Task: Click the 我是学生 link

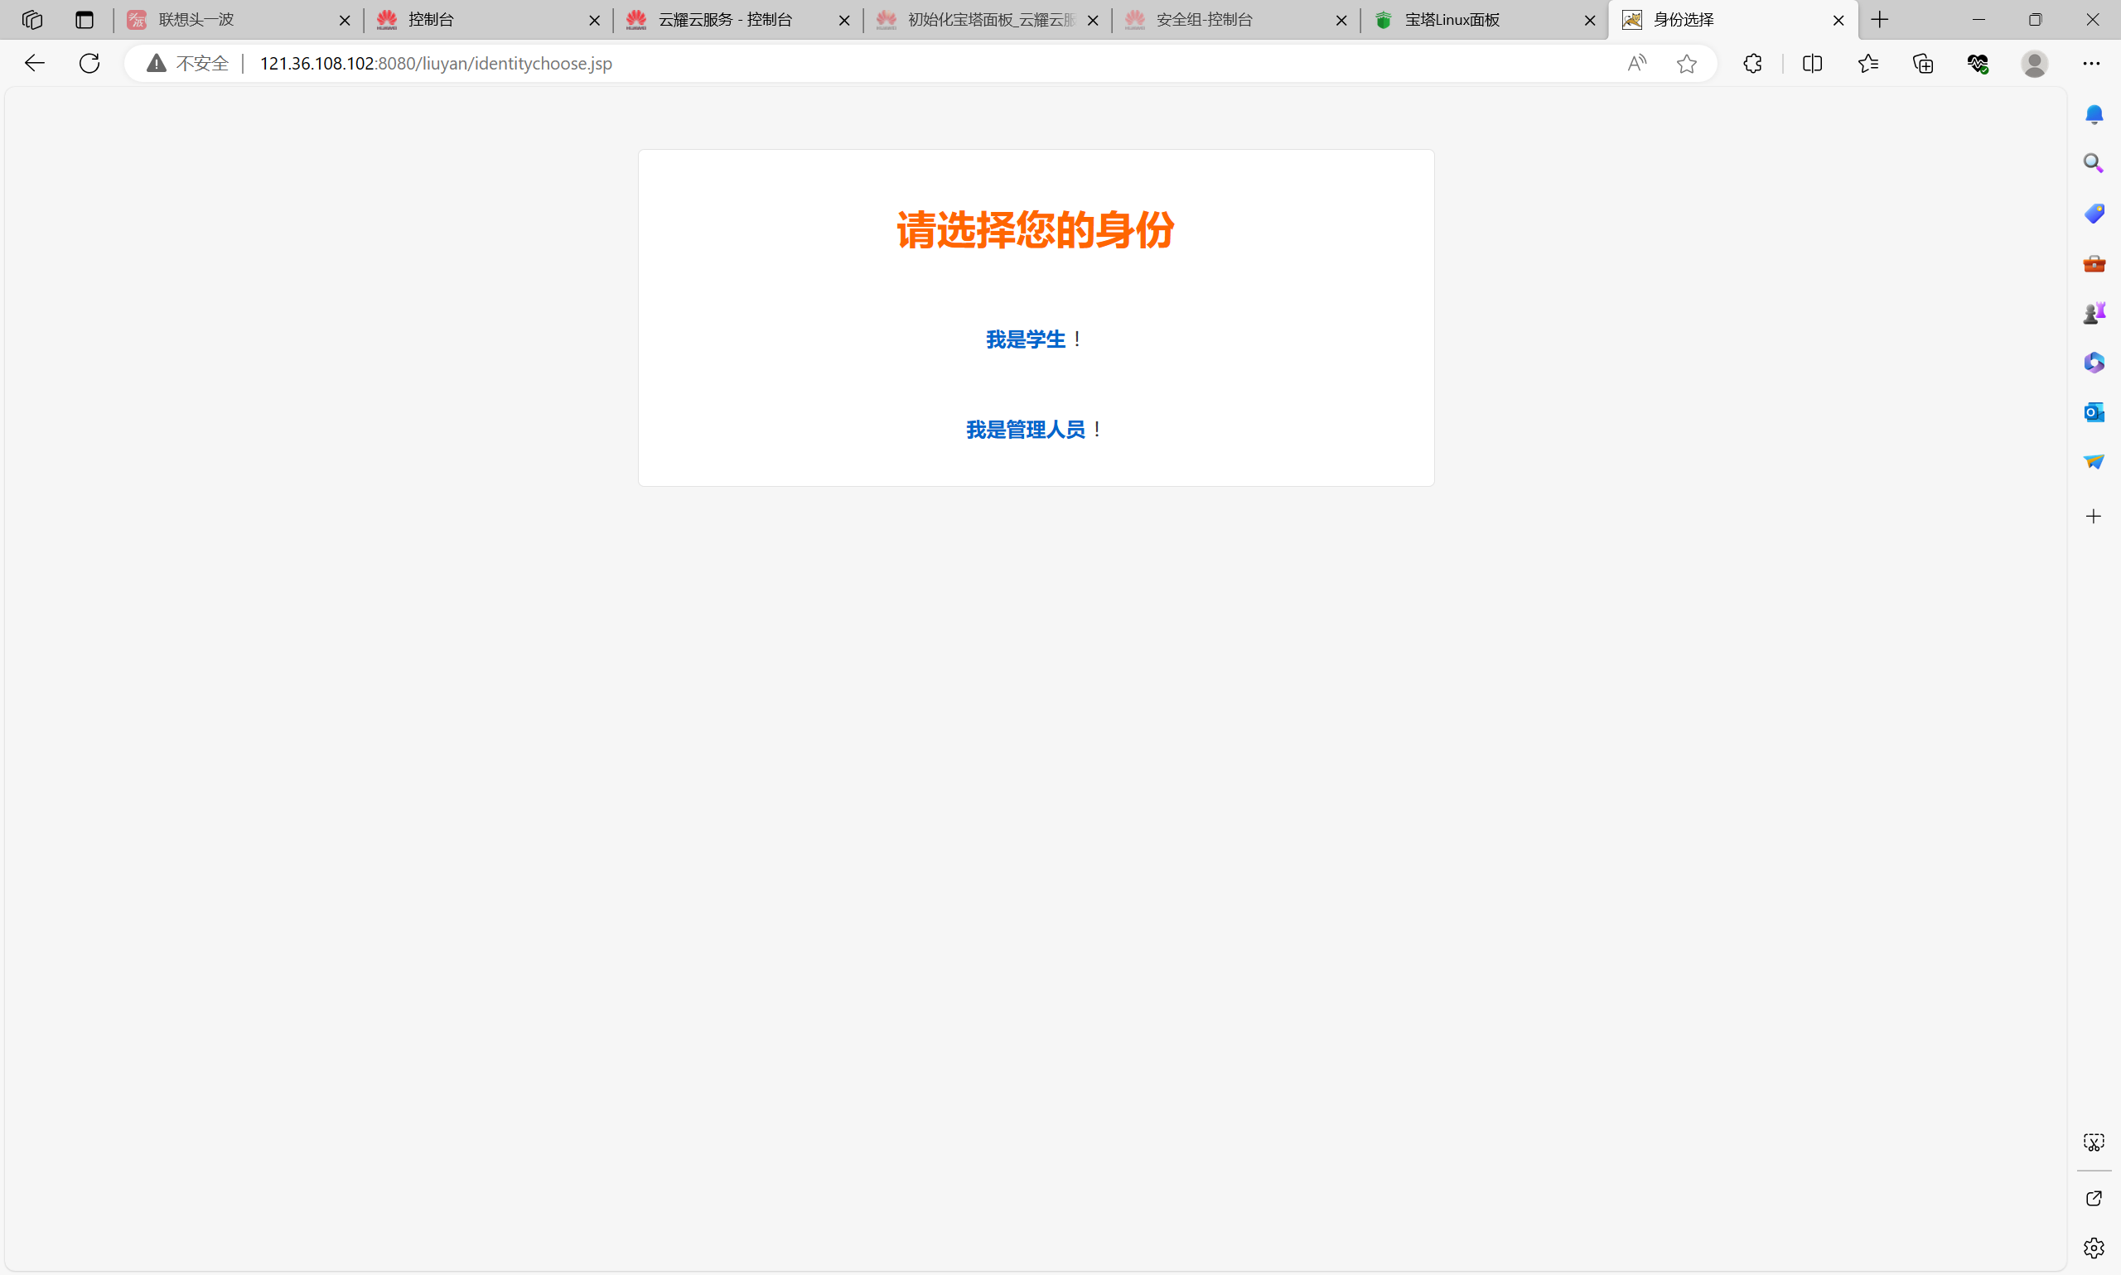Action: coord(1025,339)
